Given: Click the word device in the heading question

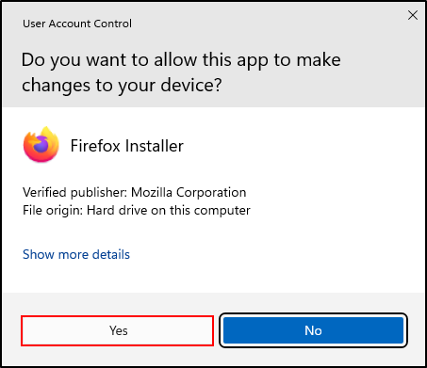Looking at the screenshot, I should (x=191, y=86).
